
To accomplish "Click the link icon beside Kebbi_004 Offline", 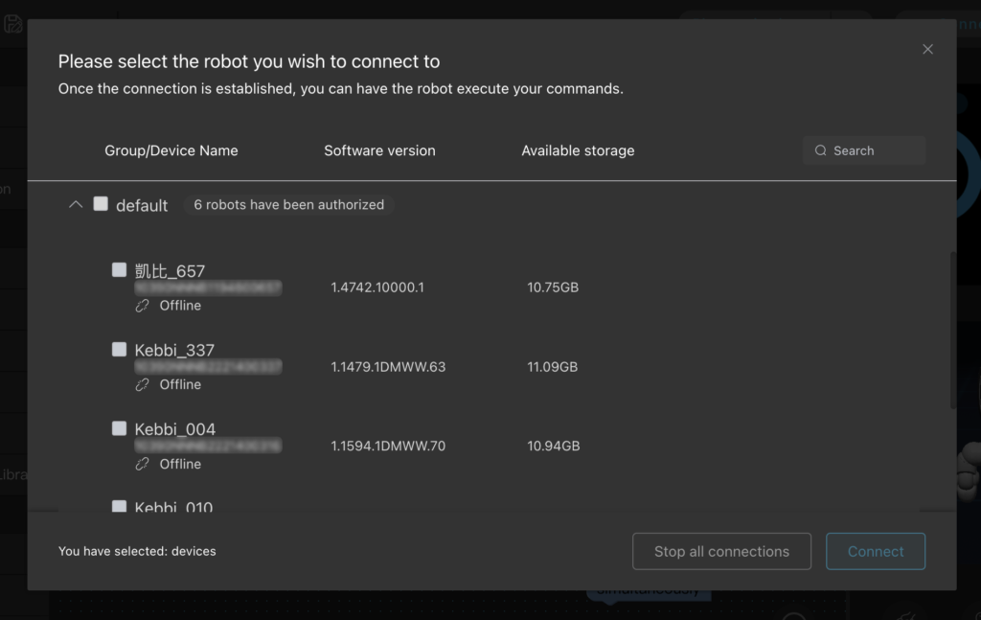I will pyautogui.click(x=142, y=464).
